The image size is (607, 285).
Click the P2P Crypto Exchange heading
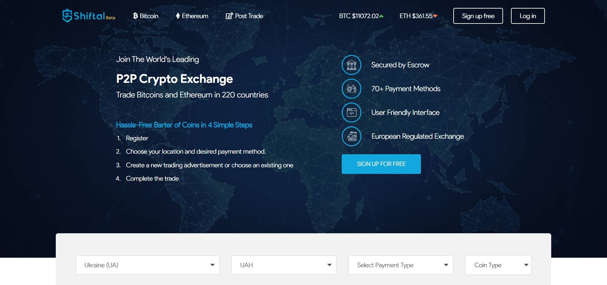pyautogui.click(x=174, y=79)
